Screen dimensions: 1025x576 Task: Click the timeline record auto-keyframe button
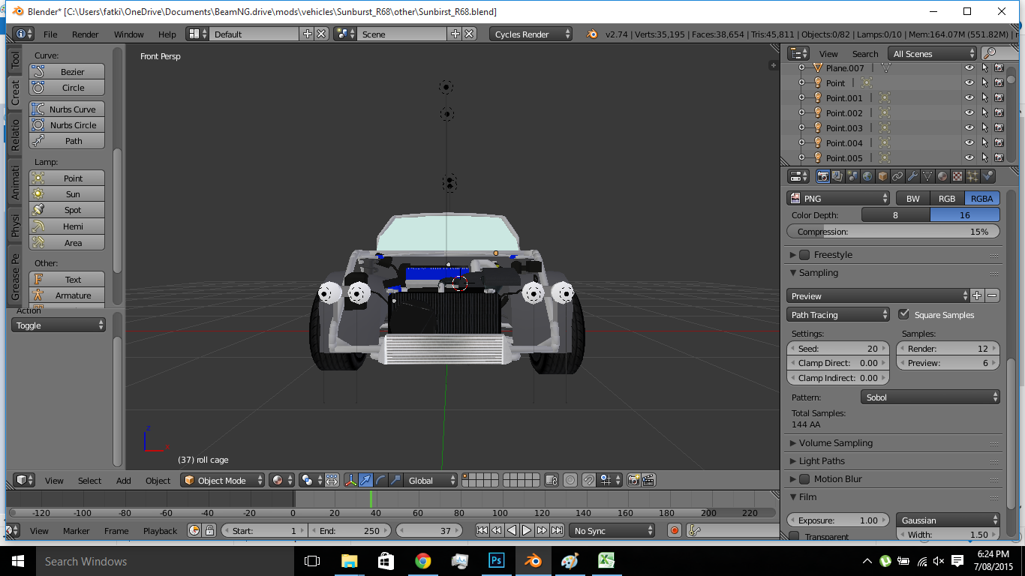click(674, 530)
